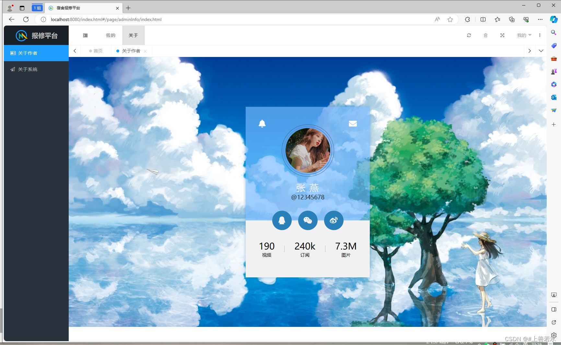The height and width of the screenshot is (345, 561).
Task: Open the favorites list icon
Action: [x=497, y=19]
